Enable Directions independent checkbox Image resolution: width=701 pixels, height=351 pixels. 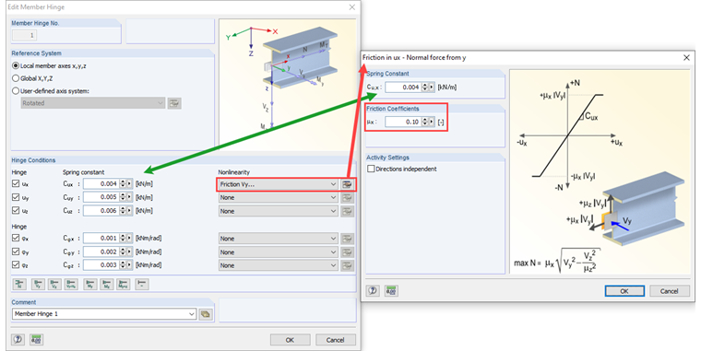click(x=371, y=169)
